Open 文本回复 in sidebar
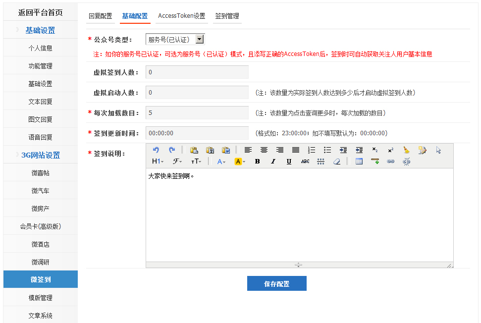Viewport: 481px width, 323px height. click(40, 102)
